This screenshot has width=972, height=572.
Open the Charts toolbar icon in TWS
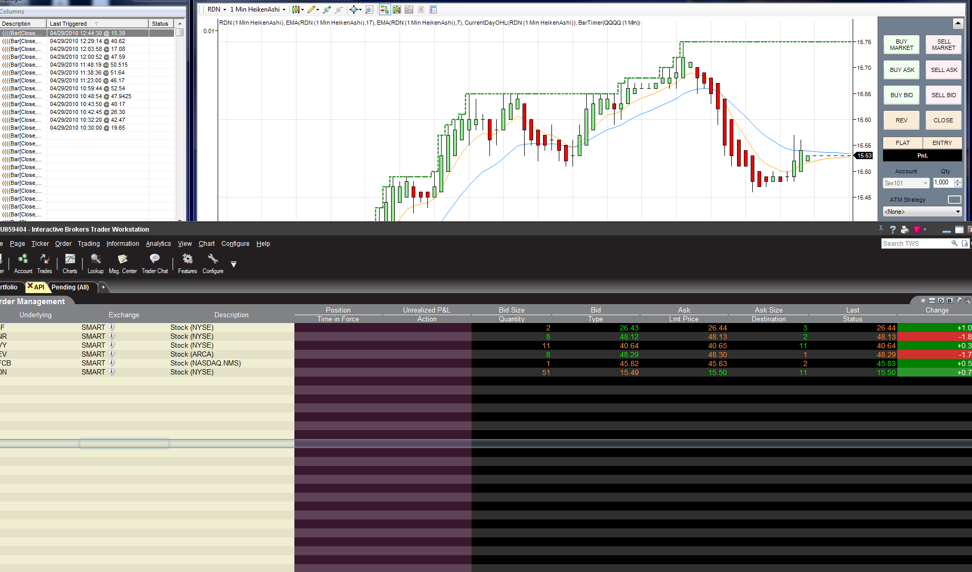tap(70, 264)
